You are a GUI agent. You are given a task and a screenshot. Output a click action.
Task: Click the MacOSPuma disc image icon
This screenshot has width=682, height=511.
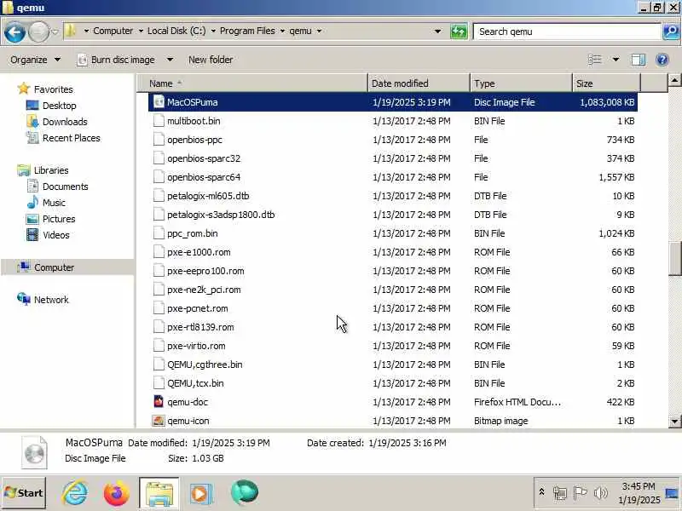click(159, 102)
